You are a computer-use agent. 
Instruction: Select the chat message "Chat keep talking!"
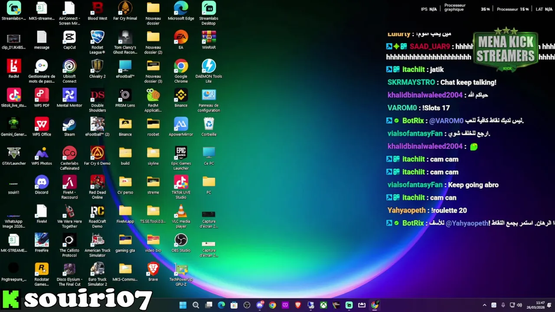[x=468, y=82]
